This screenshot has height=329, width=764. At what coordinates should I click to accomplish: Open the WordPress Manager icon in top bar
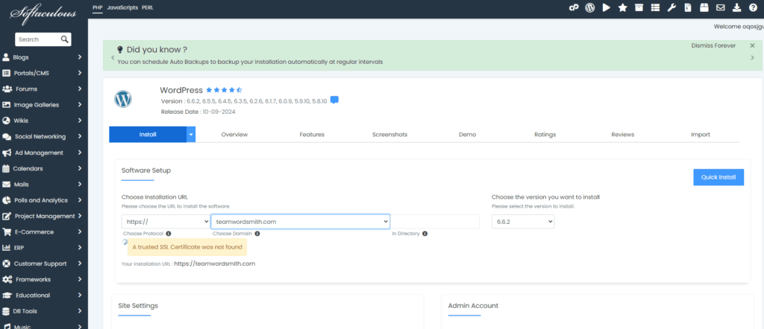(x=590, y=7)
